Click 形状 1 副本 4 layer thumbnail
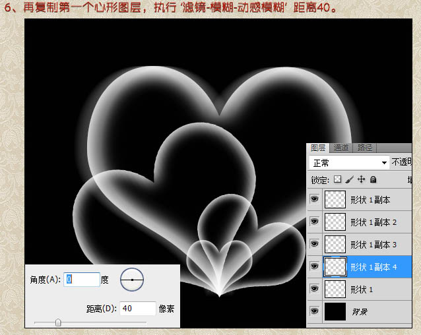Viewport: 421px width, 335px height. point(335,266)
